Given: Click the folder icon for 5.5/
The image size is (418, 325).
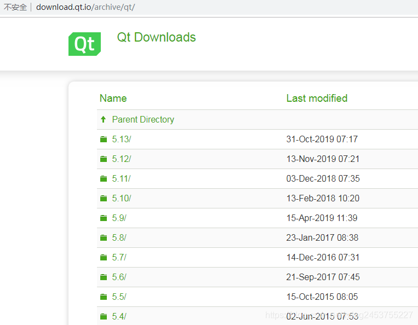Looking at the screenshot, I should pyautogui.click(x=104, y=297).
